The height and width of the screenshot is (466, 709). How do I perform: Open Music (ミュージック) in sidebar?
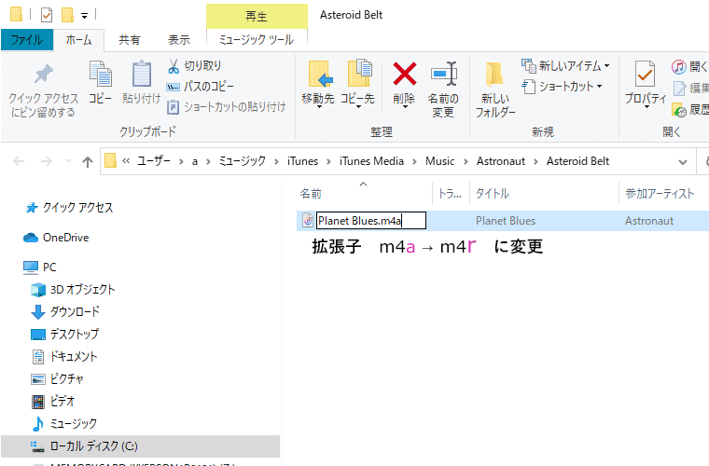[64, 423]
